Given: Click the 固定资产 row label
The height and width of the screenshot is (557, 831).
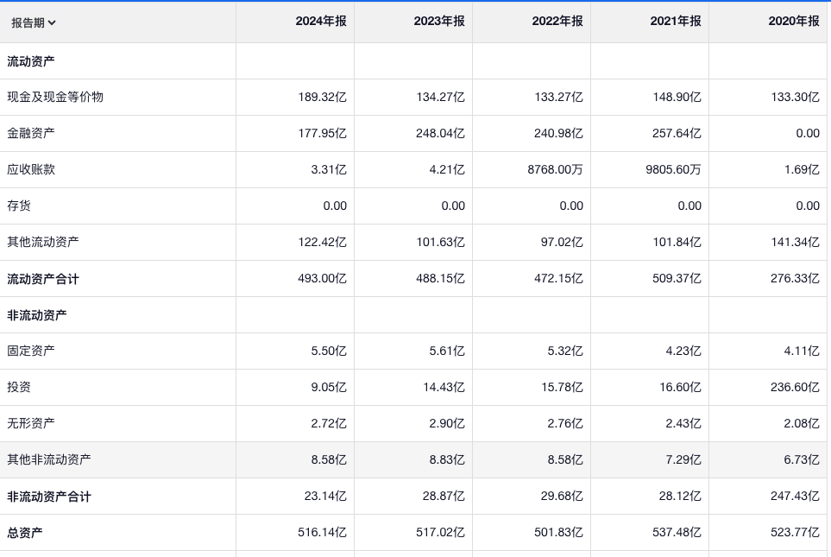Looking at the screenshot, I should tap(31, 351).
